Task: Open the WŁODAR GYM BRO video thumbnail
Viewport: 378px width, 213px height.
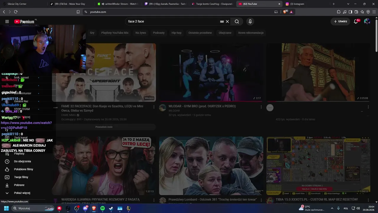Action: pos(211,72)
